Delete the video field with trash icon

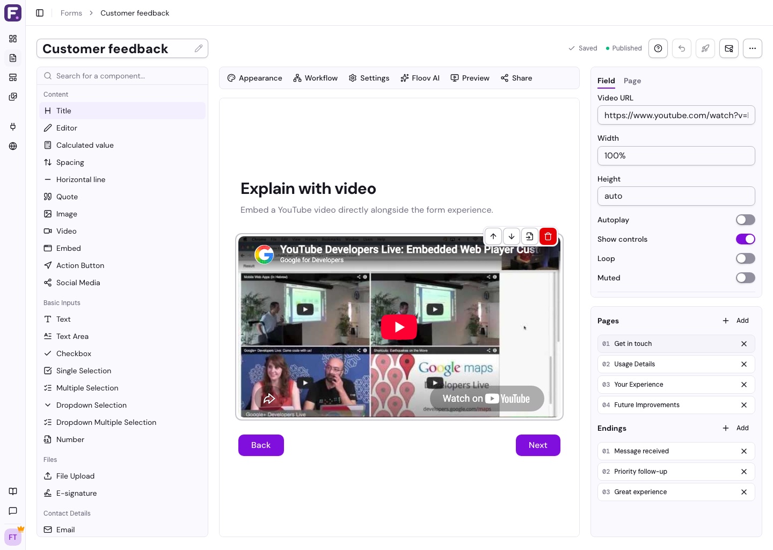[548, 236]
